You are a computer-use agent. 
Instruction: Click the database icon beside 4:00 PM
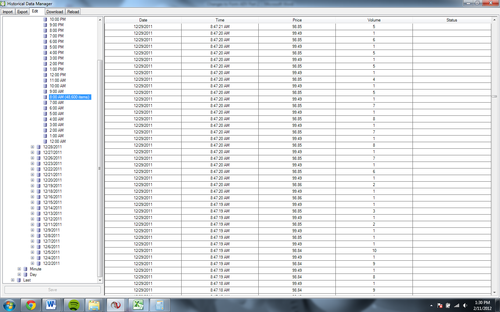45,53
